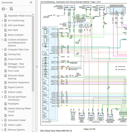Click the Body Computer bookmark page icon

pyautogui.click(x=6, y=35)
